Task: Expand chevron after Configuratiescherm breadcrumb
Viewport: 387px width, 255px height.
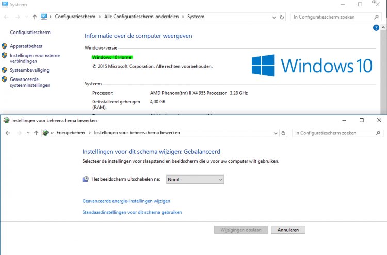Action: (100, 17)
